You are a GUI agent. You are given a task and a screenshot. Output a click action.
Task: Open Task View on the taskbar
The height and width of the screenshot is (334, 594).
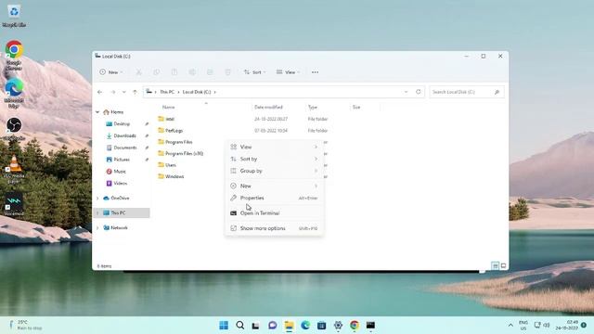256,326
